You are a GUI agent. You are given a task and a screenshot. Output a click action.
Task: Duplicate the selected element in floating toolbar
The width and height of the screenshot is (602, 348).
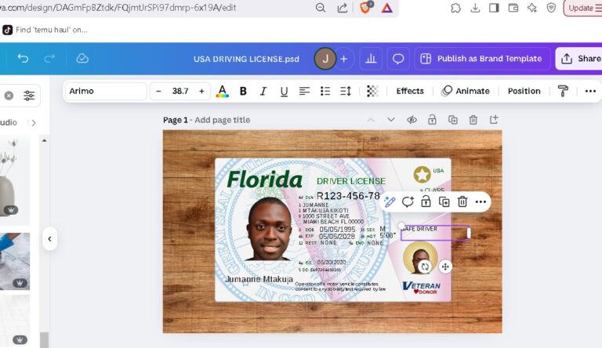coord(444,201)
